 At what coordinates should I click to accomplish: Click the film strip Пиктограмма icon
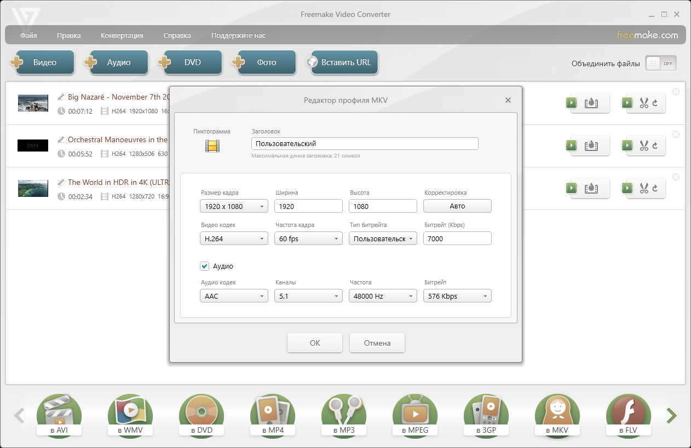[x=212, y=146]
